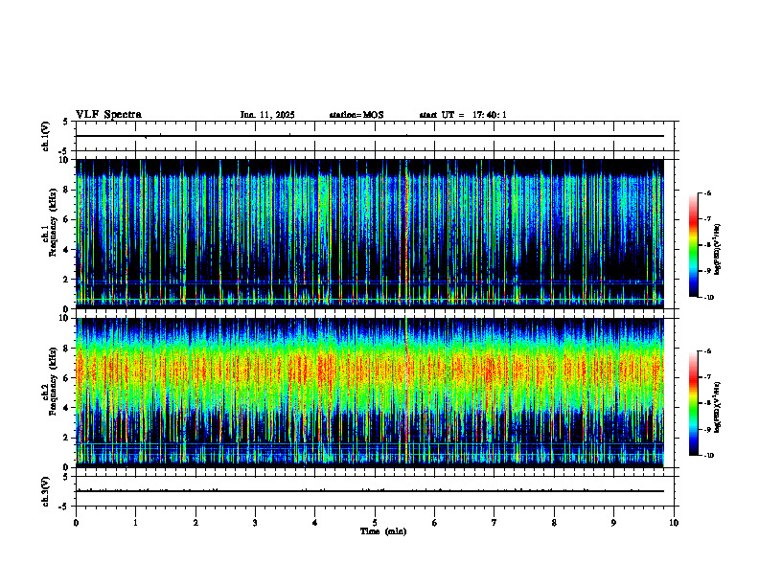Image resolution: width=759 pixels, height=586 pixels.
Task: Click the "2" kHz tick on ch.2 axis
Action: (x=67, y=438)
